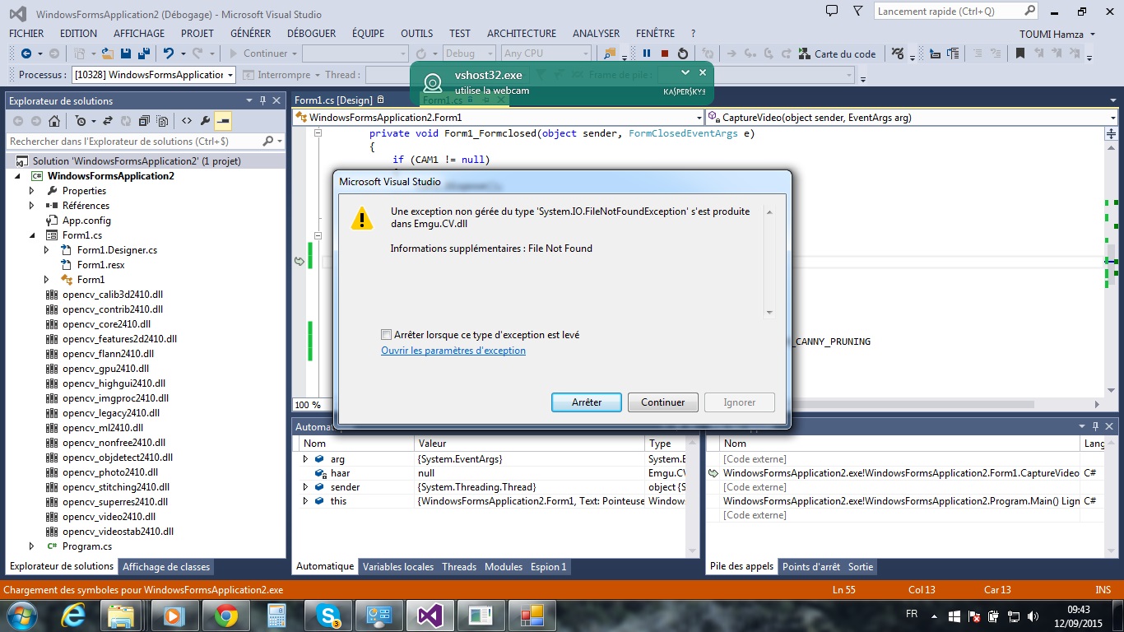Image resolution: width=1124 pixels, height=632 pixels.
Task: Click the Restart debugging icon
Action: coord(683,53)
